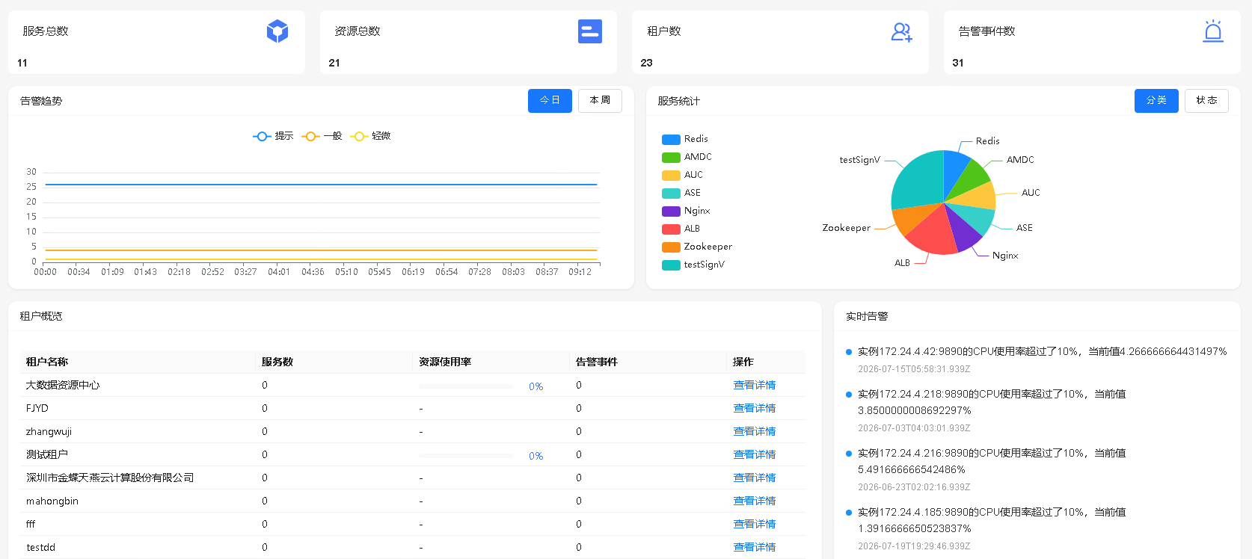View details of tenant mahongbin
The height and width of the screenshot is (559, 1252).
[x=754, y=501]
